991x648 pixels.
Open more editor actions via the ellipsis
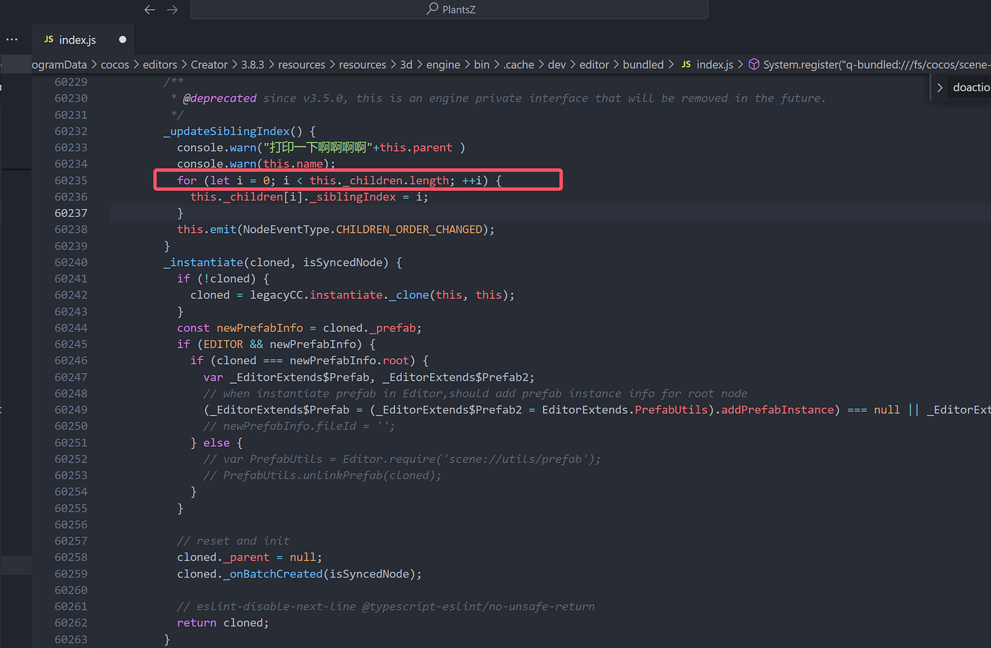click(x=11, y=39)
